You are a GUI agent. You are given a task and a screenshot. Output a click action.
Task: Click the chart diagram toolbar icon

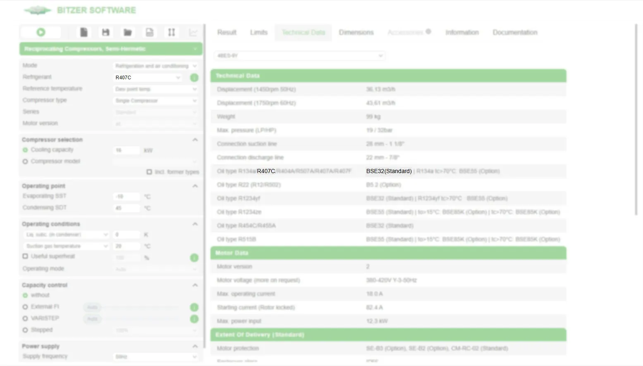193,32
